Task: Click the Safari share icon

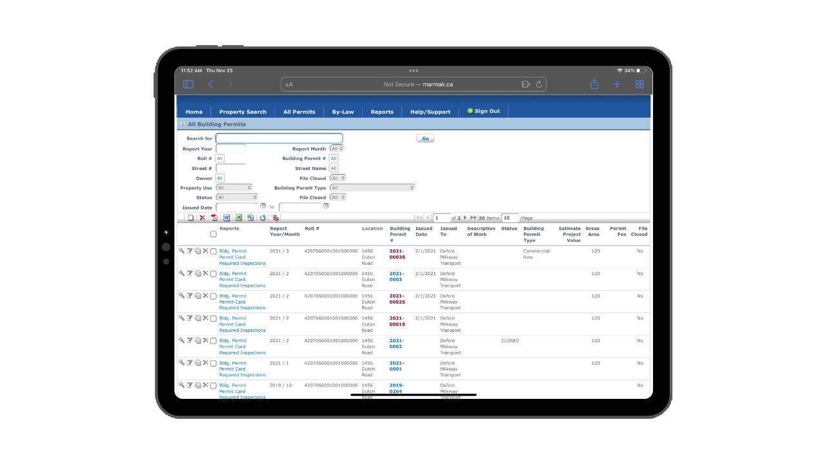Action: pos(594,84)
